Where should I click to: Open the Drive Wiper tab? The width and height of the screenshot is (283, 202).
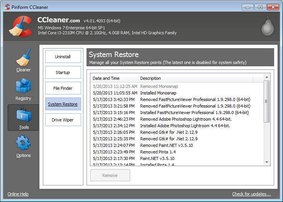[63, 120]
